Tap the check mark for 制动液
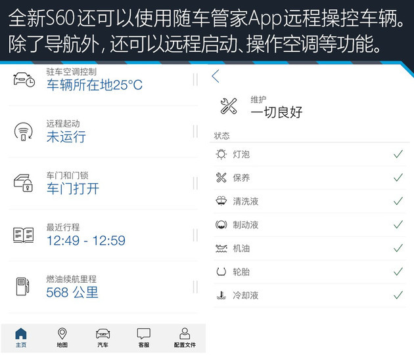 398,224
